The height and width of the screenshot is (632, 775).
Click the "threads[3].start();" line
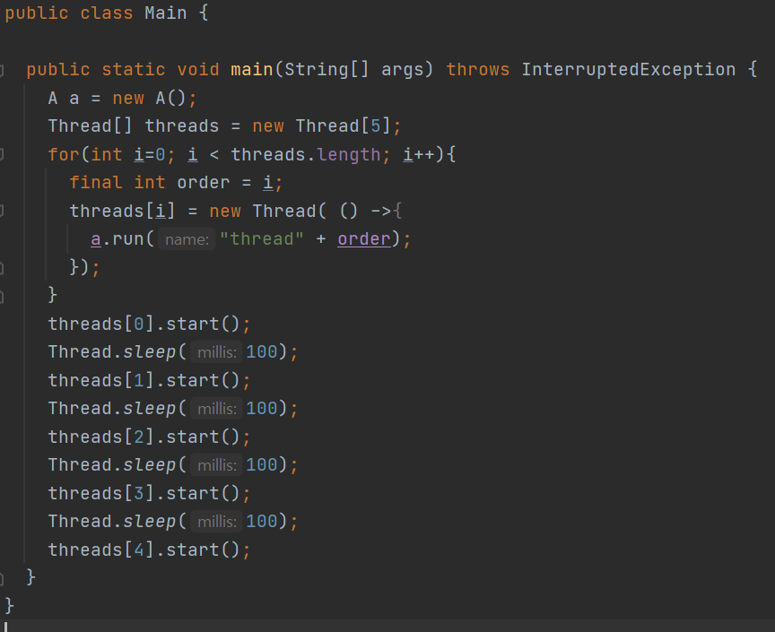149,493
